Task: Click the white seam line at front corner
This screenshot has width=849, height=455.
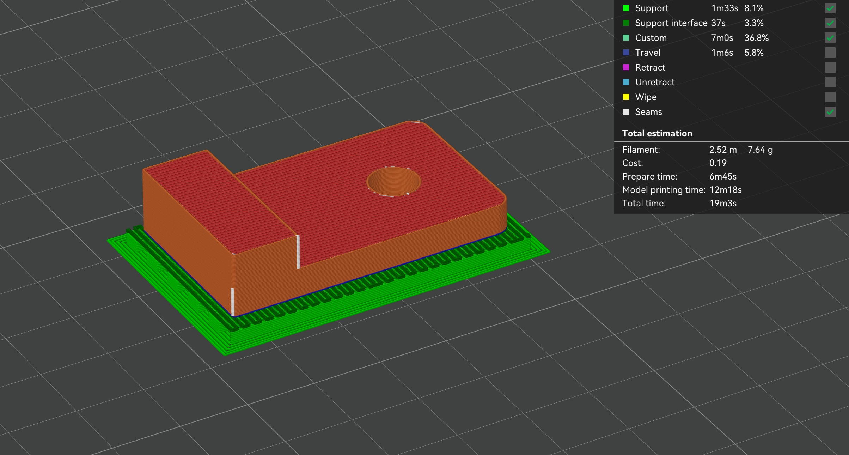Action: [233, 302]
